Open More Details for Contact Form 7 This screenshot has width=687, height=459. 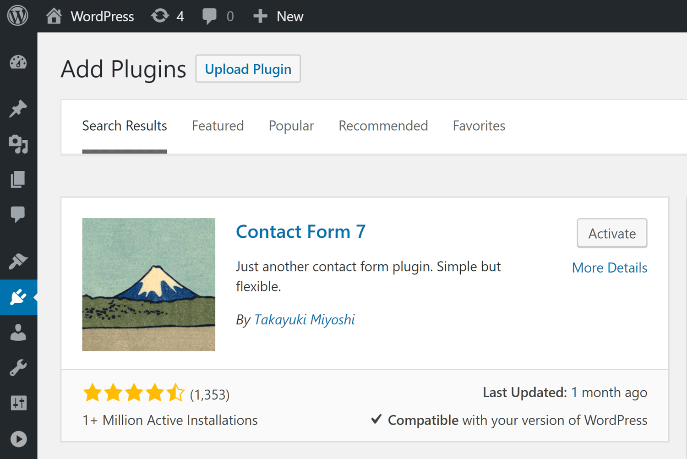tap(610, 268)
